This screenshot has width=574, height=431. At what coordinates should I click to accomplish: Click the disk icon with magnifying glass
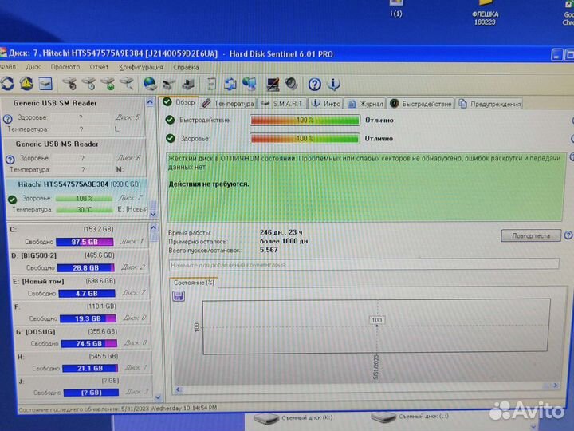(x=127, y=84)
